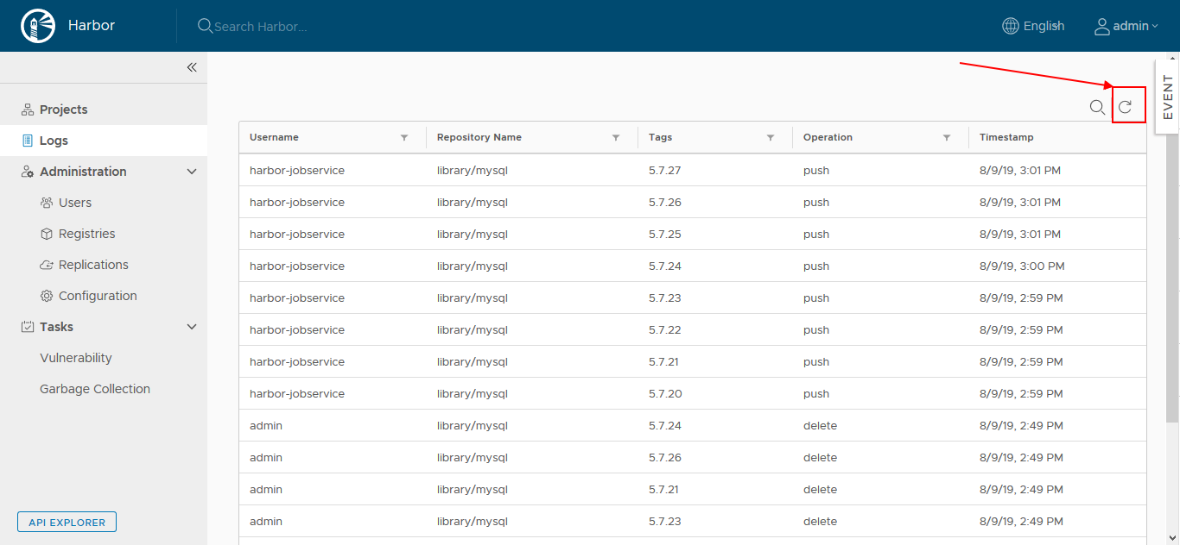Collapse the Administration section
The height and width of the screenshot is (545, 1180).
coord(192,171)
